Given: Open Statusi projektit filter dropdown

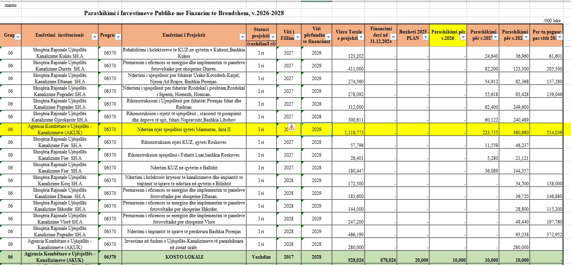Looking at the screenshot, I should 273,37.
